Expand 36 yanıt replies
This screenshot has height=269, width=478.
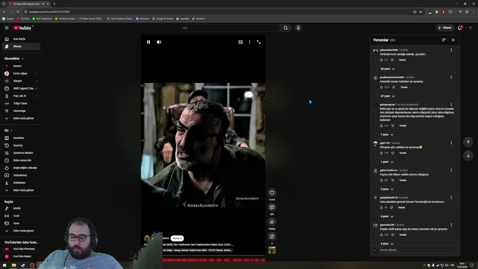[388, 69]
